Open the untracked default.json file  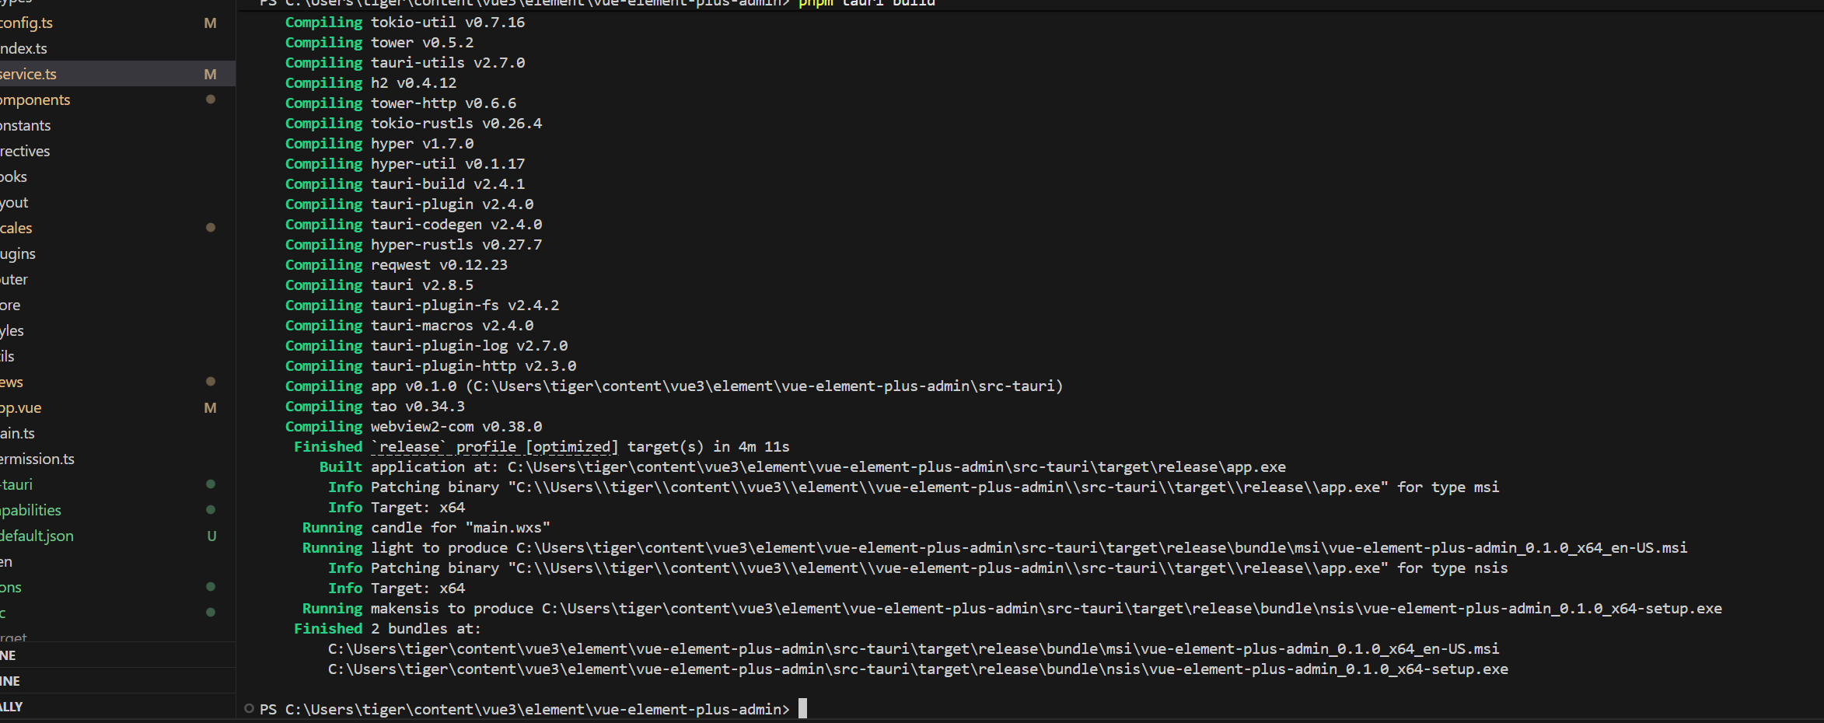(x=117, y=536)
